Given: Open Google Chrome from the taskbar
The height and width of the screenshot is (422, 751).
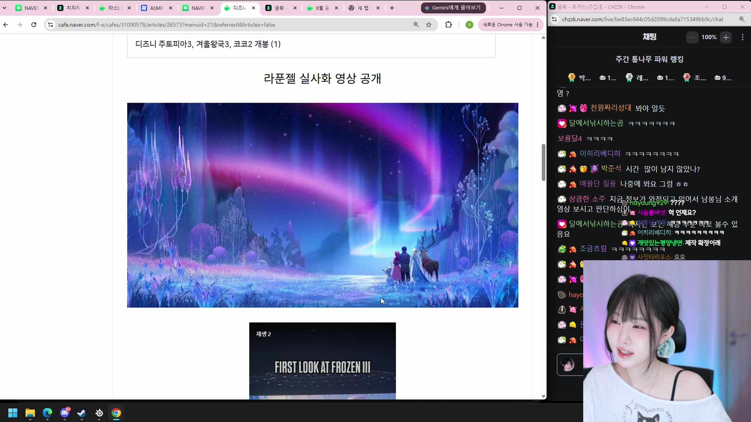Looking at the screenshot, I should point(116,413).
